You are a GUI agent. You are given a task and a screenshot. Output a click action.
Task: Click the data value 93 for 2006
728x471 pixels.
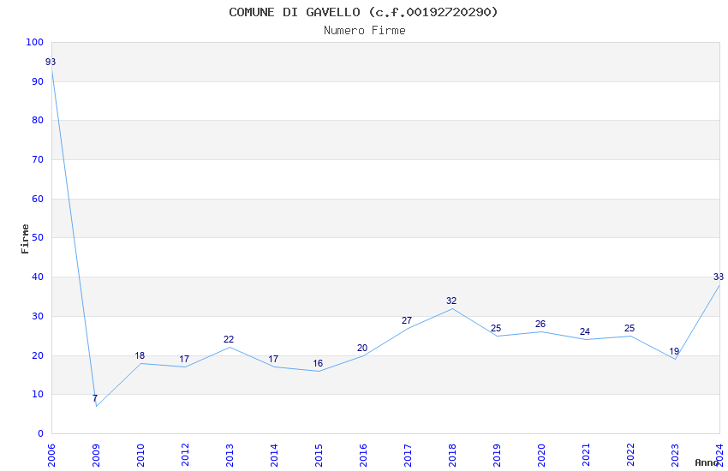click(x=51, y=62)
